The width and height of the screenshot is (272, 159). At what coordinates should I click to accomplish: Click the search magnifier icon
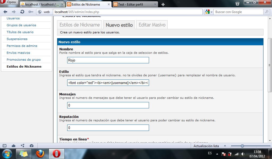pos(267,12)
